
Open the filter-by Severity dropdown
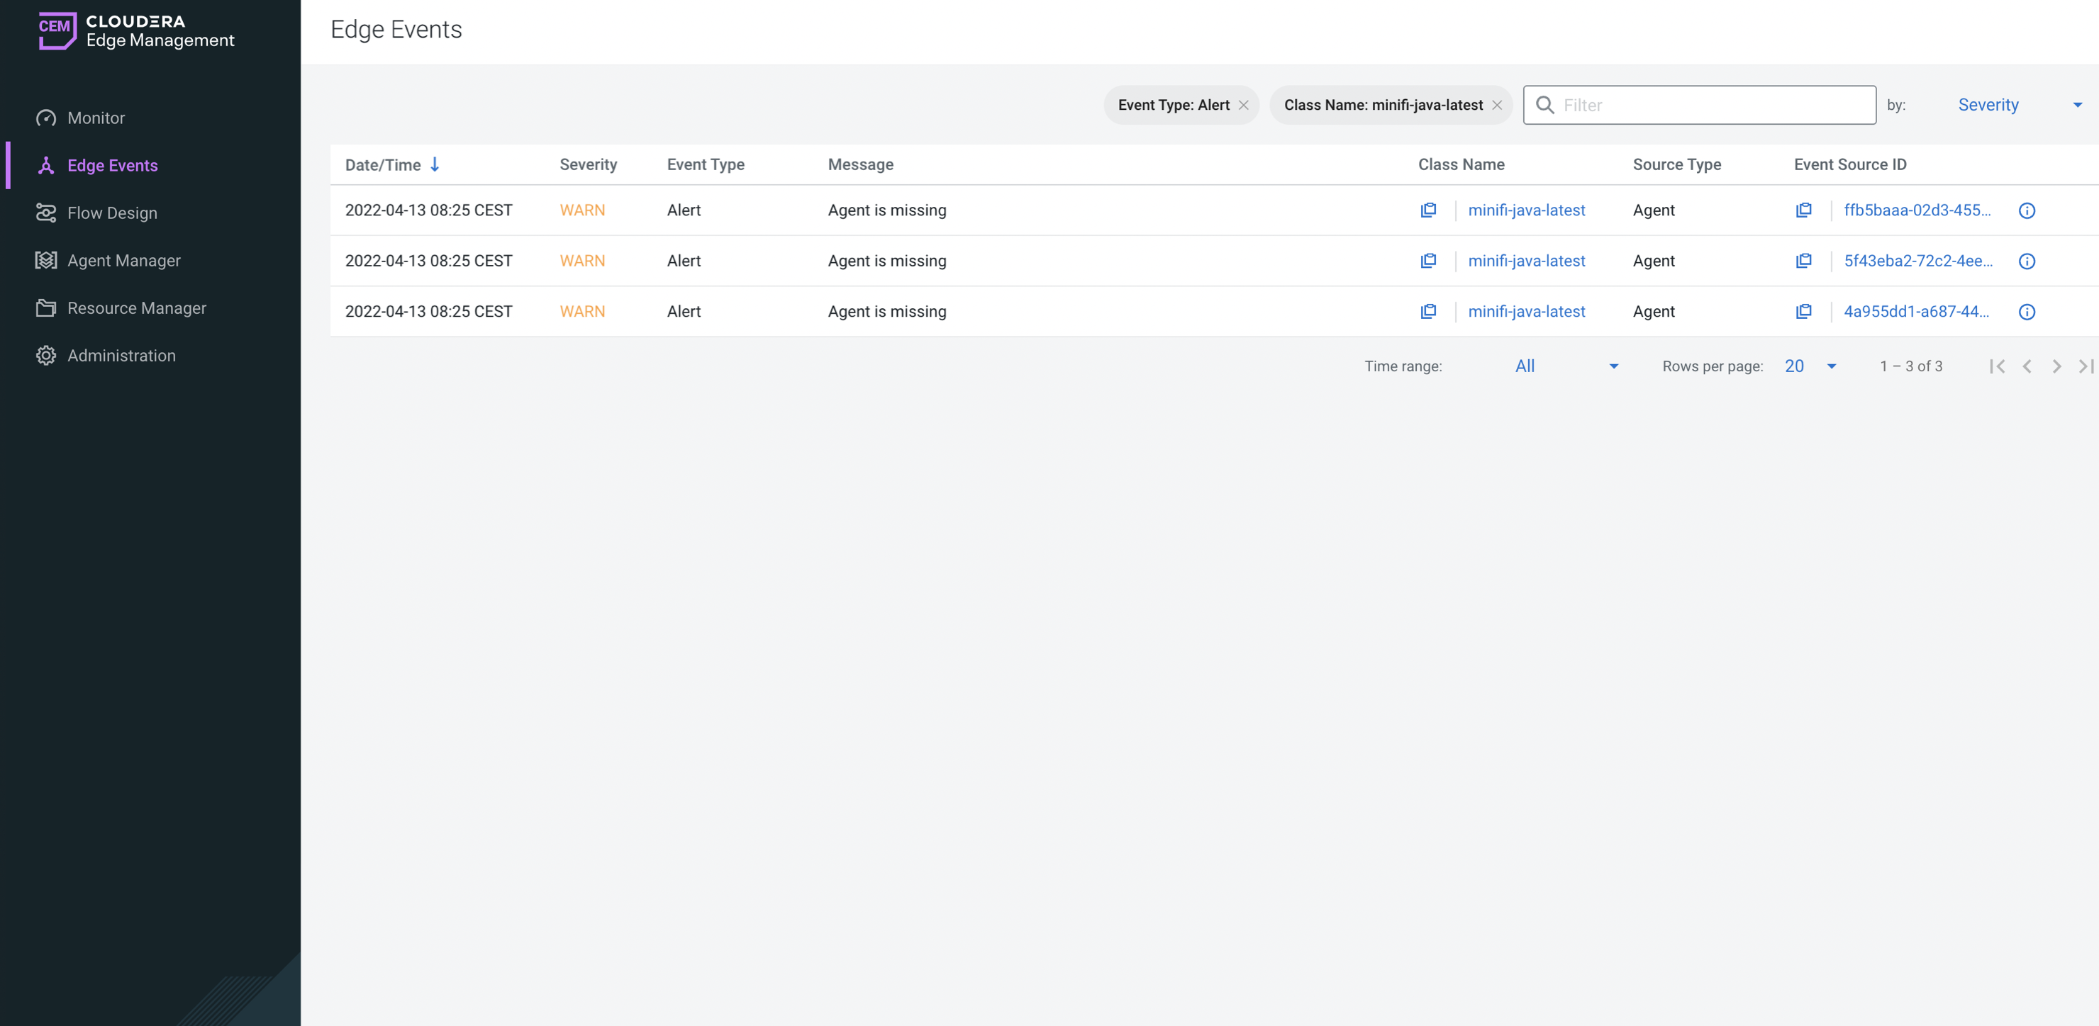tap(2017, 105)
